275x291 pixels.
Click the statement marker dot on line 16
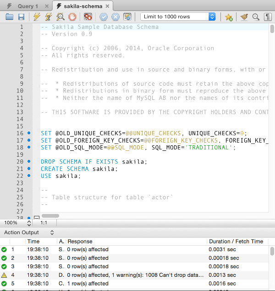(x=29, y=133)
